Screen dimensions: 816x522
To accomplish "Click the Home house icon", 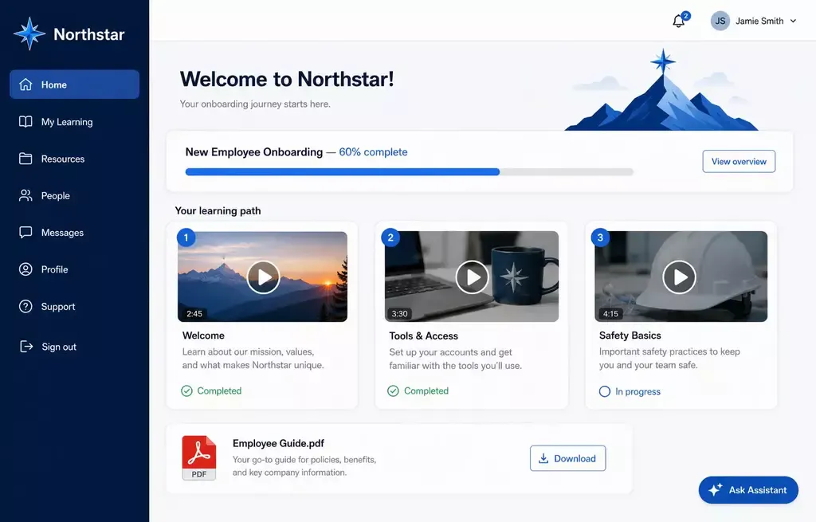I will point(25,84).
